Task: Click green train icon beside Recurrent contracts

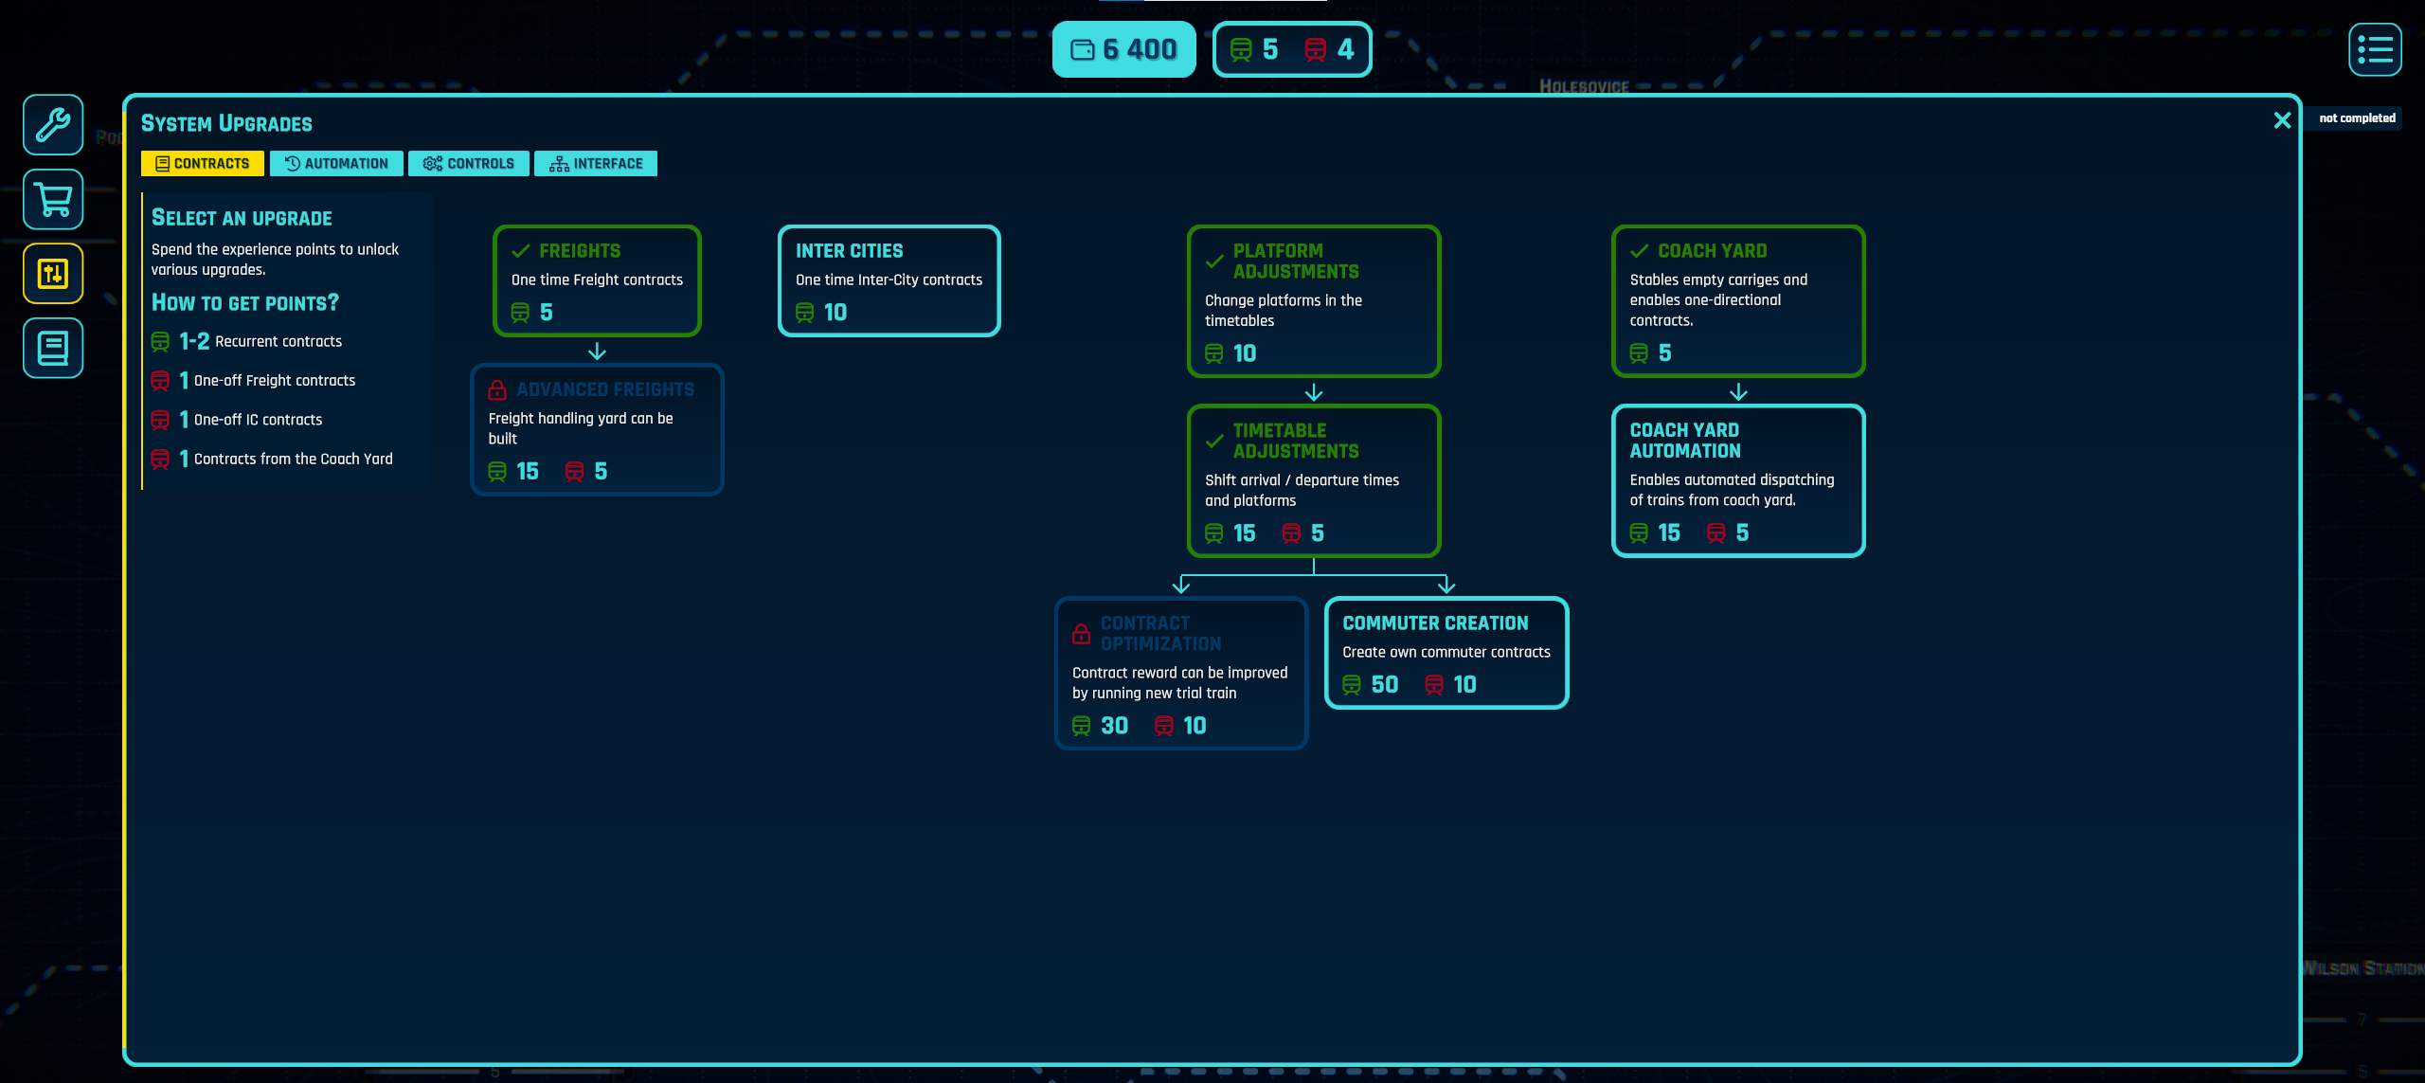Action: tap(160, 341)
